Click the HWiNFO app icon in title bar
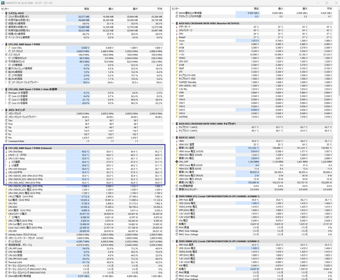 tap(3, 3)
